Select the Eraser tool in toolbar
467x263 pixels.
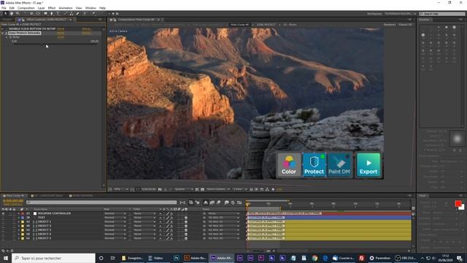(x=78, y=13)
